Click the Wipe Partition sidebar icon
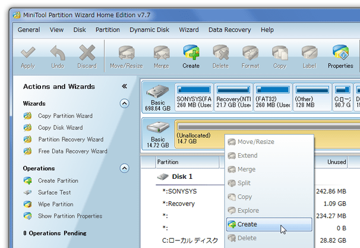Screen dimensions: 360x248 [x=28, y=204]
